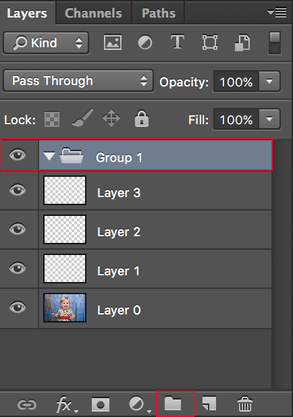This screenshot has width=293, height=417.
Task: Toggle layer filtering switch on or off
Action: tap(275, 43)
